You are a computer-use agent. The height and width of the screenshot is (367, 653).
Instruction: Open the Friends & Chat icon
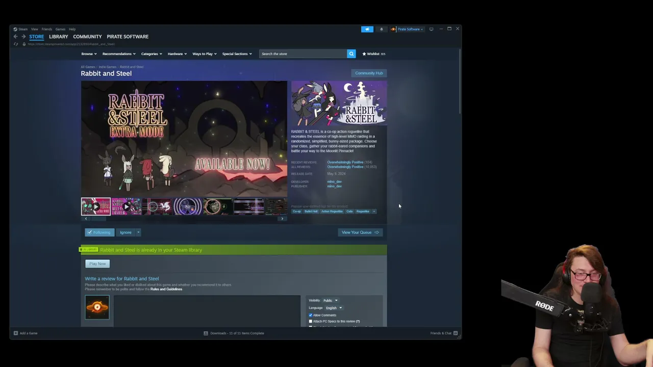(455, 333)
